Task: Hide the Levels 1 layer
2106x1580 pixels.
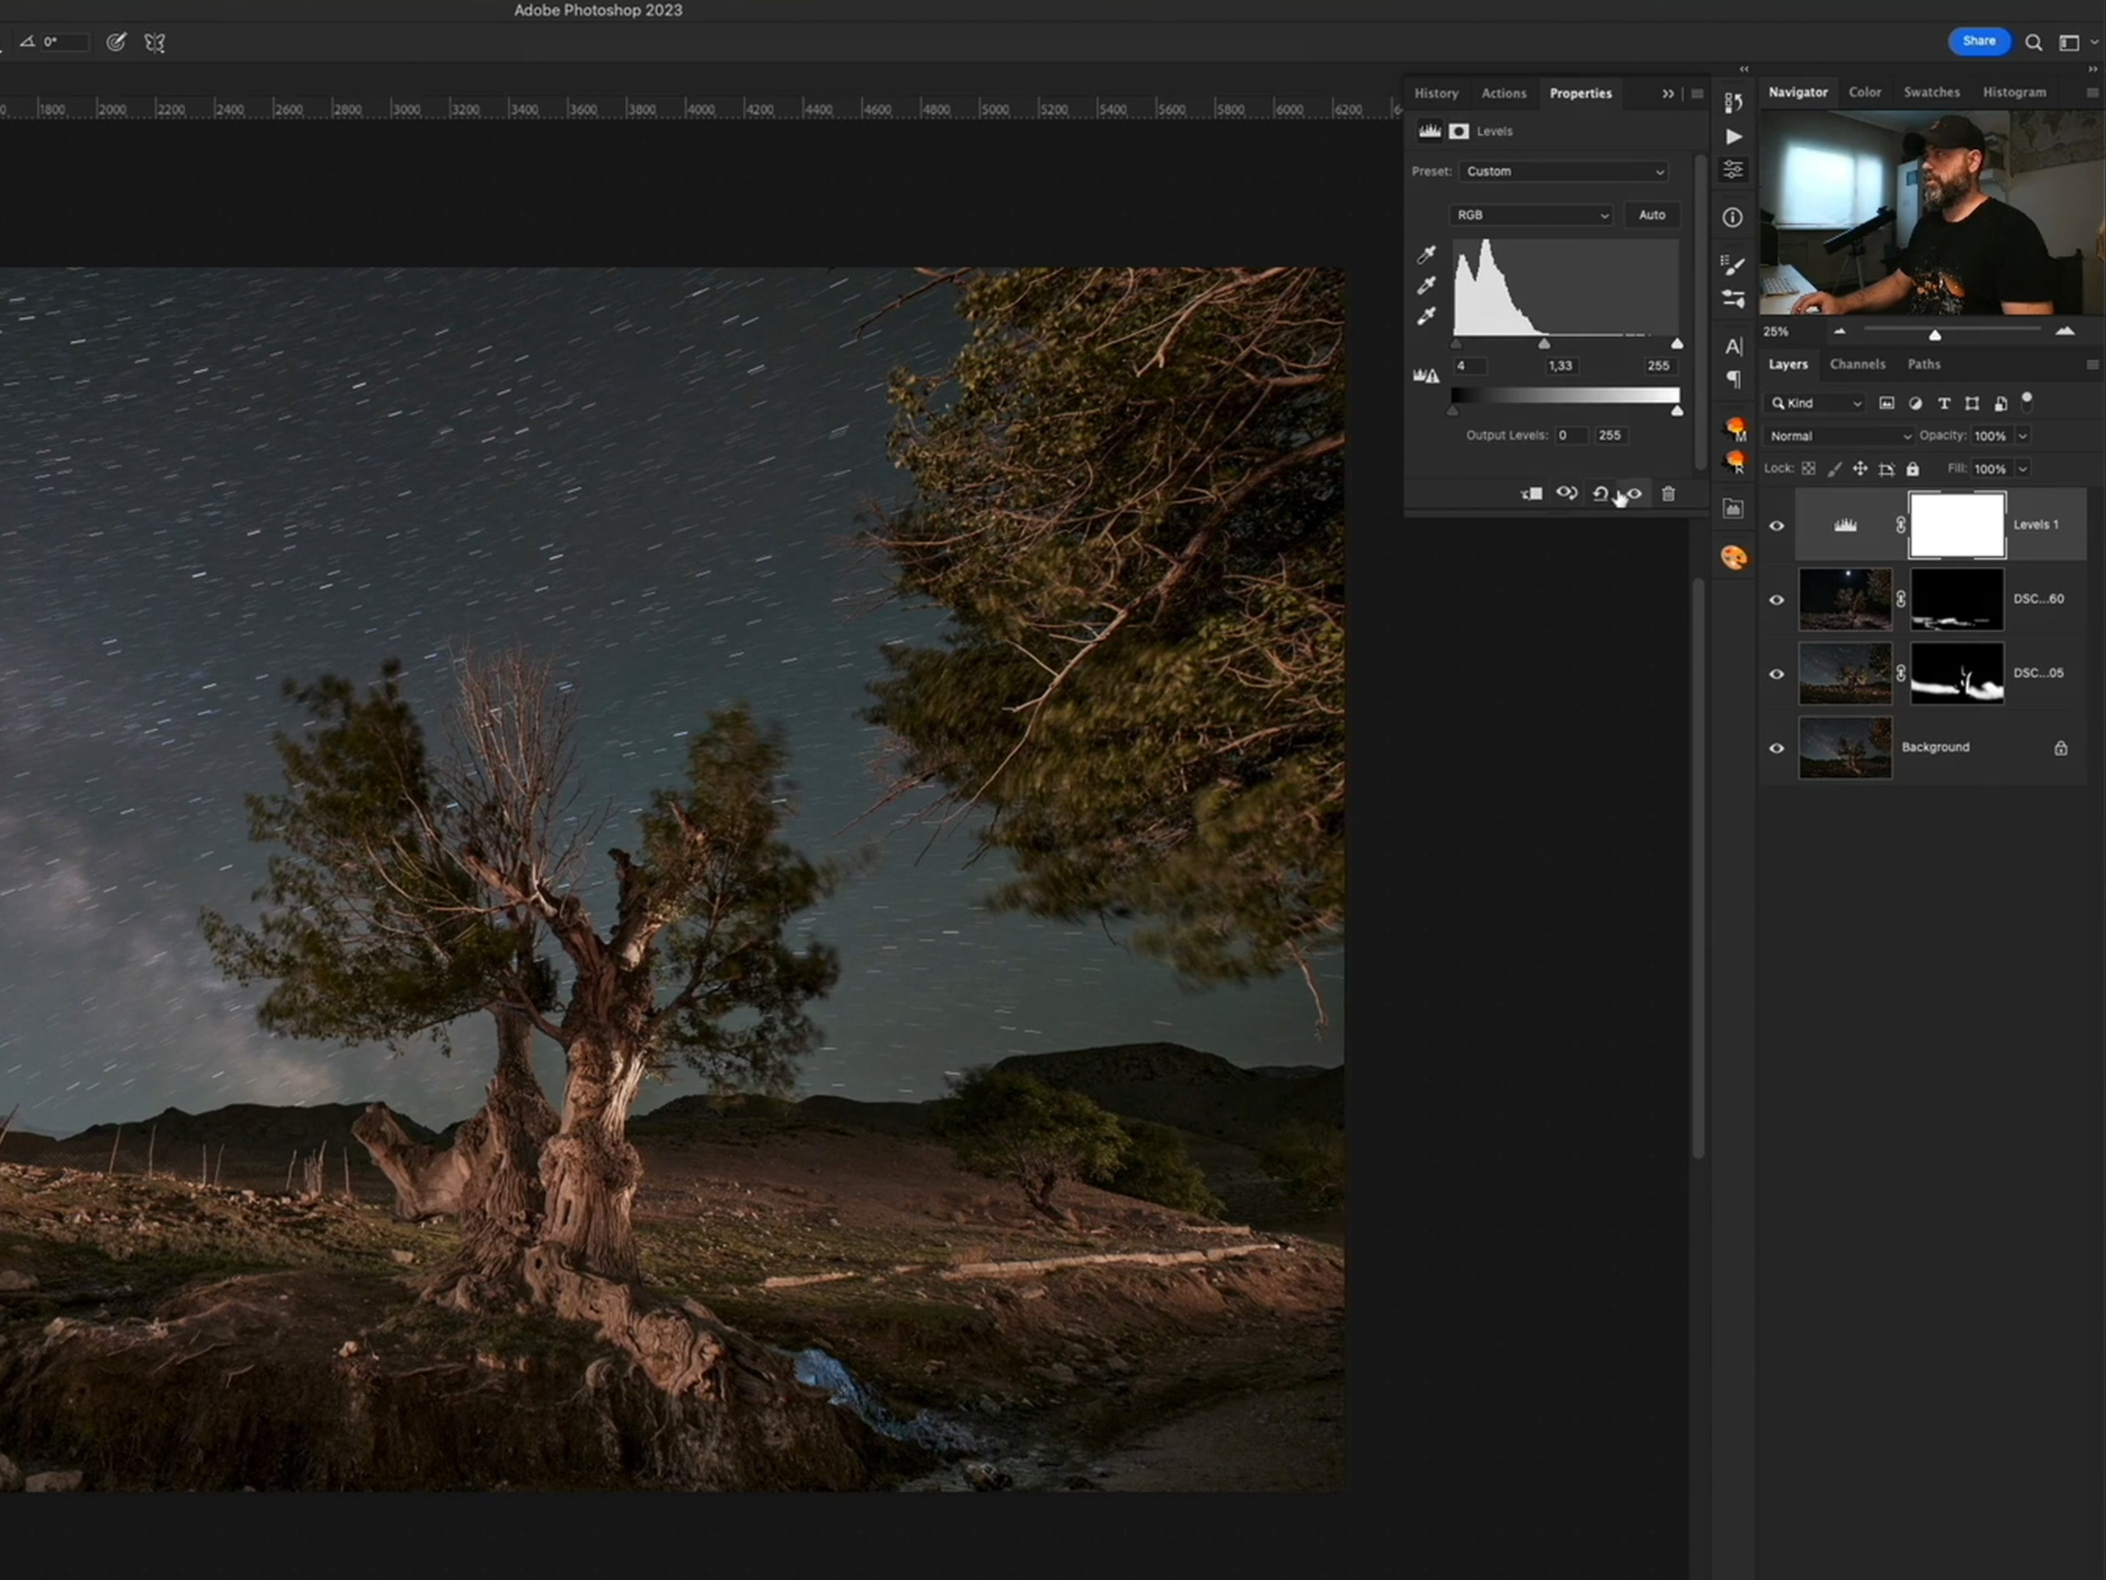Action: [x=1775, y=526]
